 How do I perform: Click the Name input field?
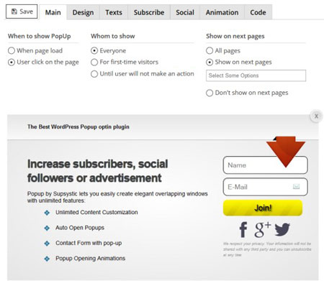click(266, 165)
